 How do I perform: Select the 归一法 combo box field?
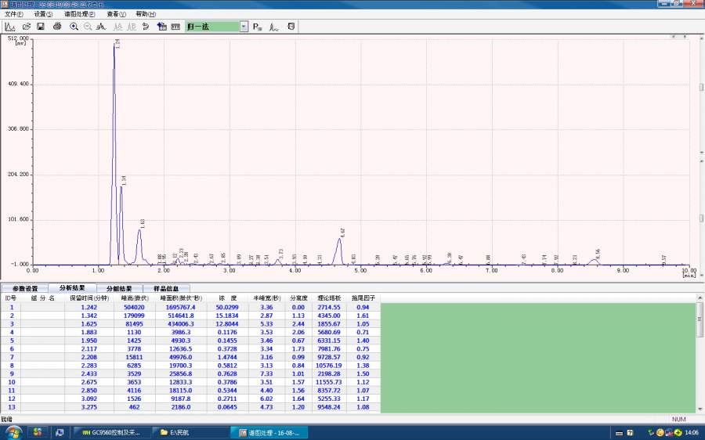click(212, 27)
